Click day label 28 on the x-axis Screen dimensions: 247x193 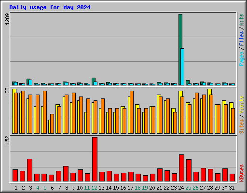210,188
